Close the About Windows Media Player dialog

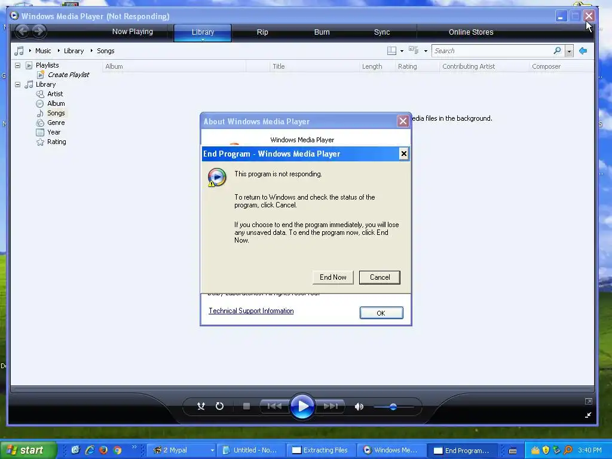(403, 121)
